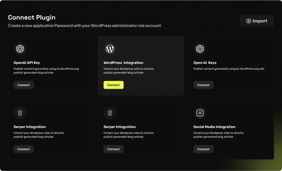Click the application Password subtitle text
282x171 pixels.
[x=84, y=25]
